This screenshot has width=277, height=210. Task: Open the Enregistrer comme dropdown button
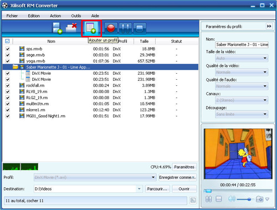177,177
